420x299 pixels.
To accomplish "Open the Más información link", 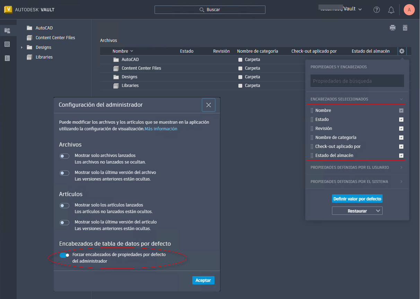I will tap(161, 129).
